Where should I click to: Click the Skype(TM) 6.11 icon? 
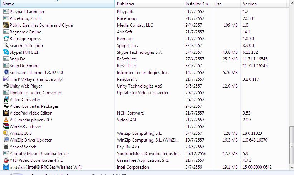6,52
